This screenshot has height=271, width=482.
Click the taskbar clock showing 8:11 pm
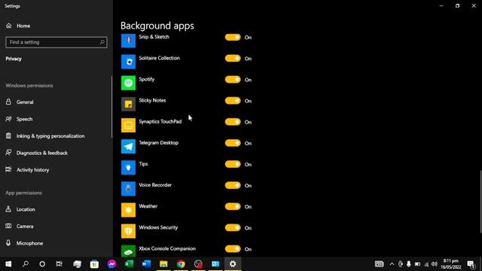click(450, 264)
